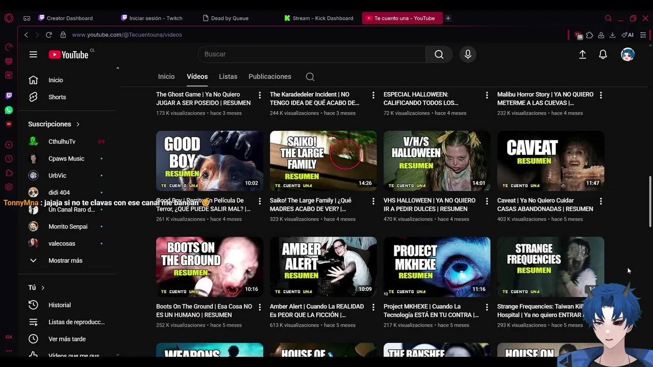Open the YouTube hamburger guide menu
The width and height of the screenshot is (653, 367).
[x=33, y=55]
